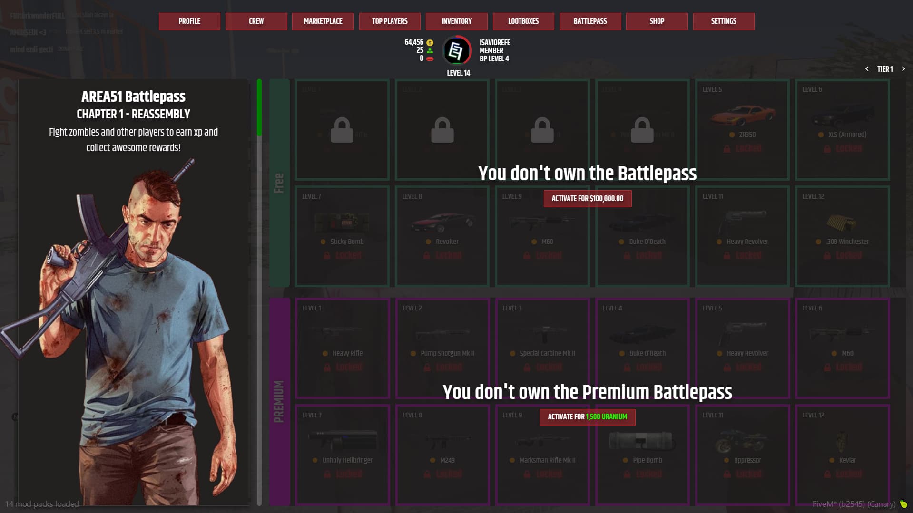Click the crew logo avatar icon
The width and height of the screenshot is (913, 513).
tap(457, 50)
